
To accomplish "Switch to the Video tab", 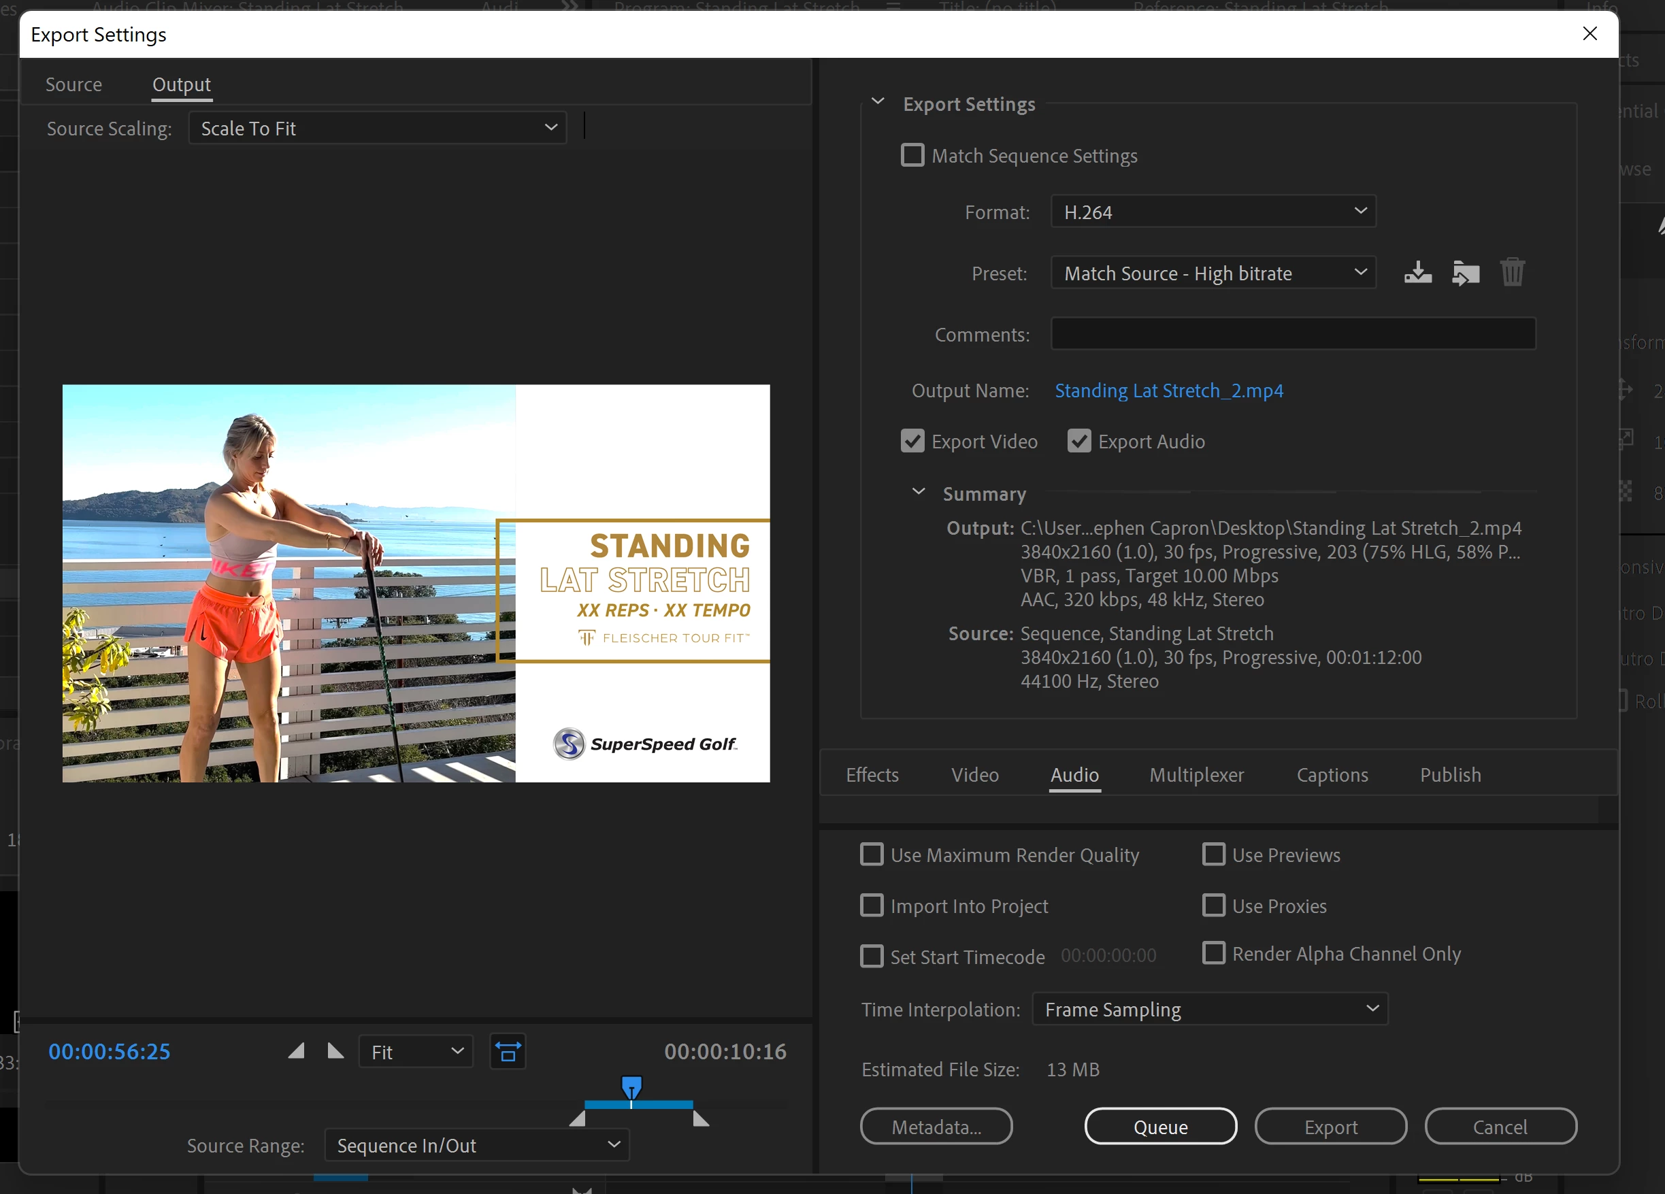I will tap(974, 775).
